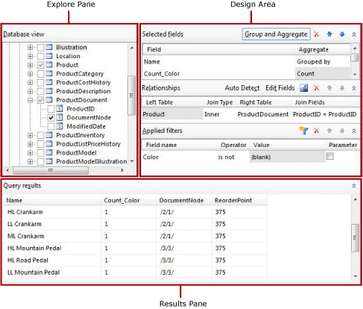Move selected field down with blue arrow

pyautogui.click(x=342, y=34)
